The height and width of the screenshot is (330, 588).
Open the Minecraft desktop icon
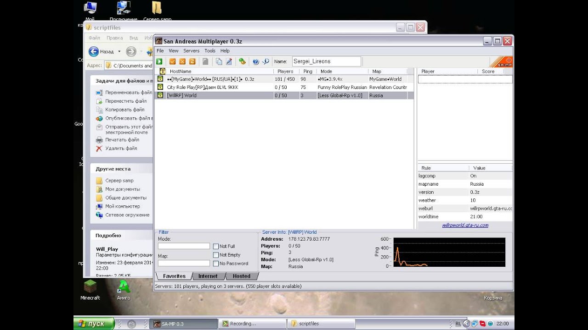[x=90, y=286]
